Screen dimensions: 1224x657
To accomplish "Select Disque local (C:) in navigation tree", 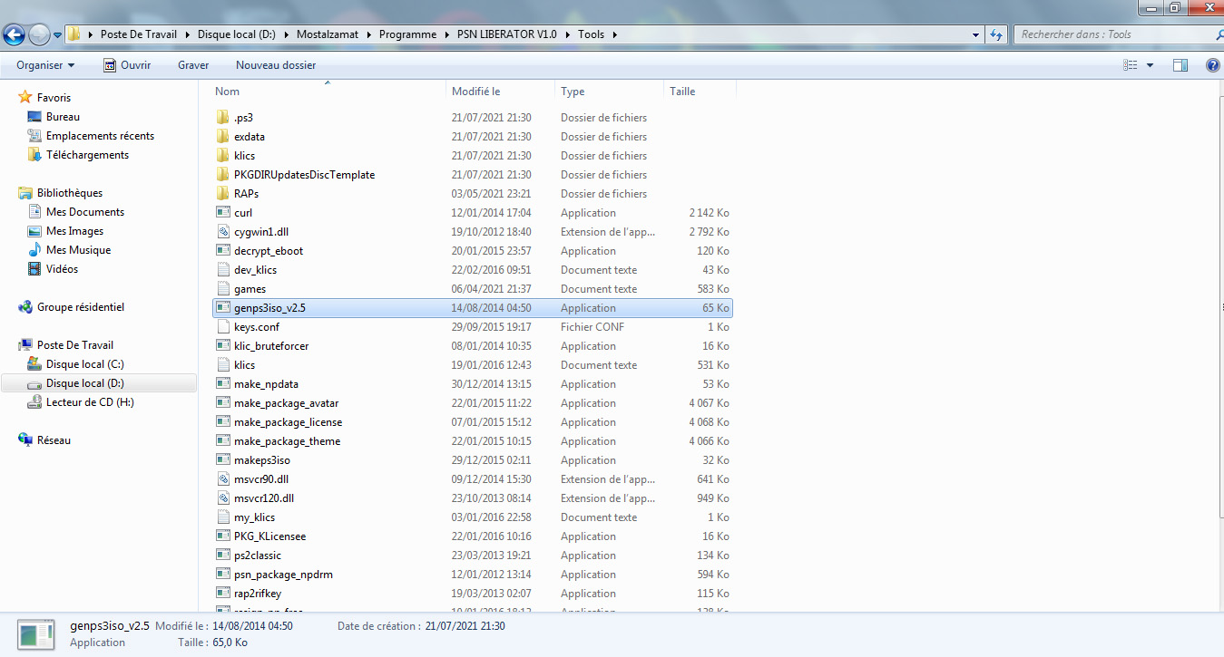I will tap(84, 364).
